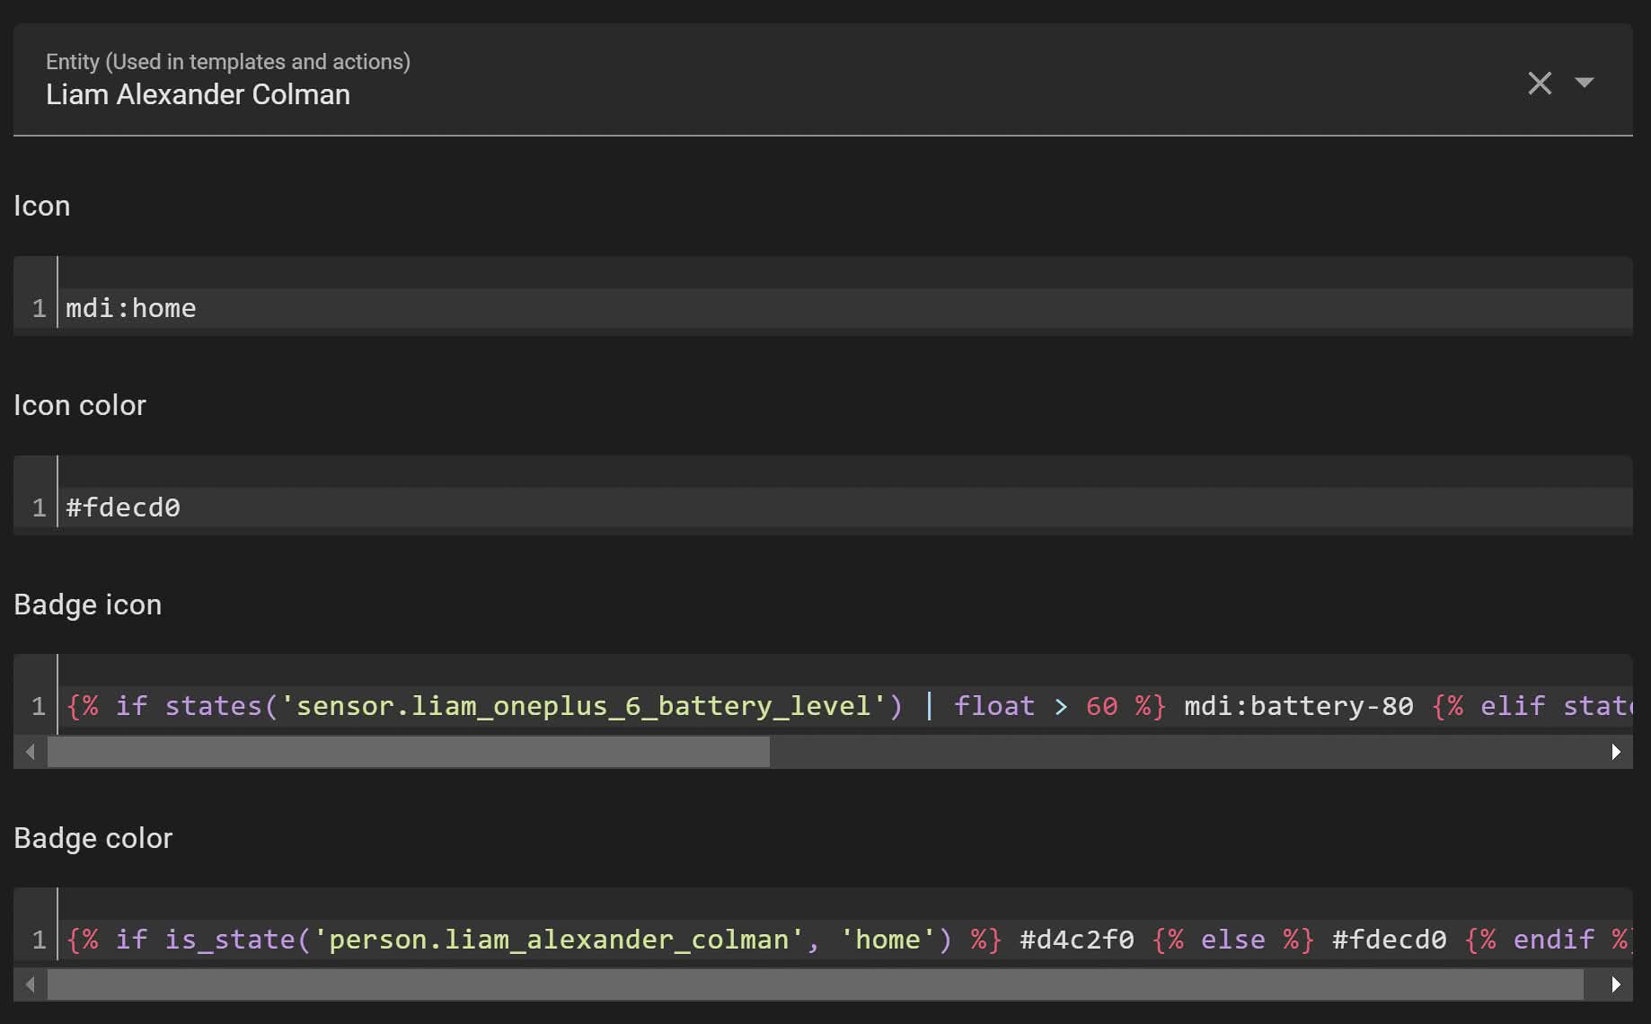The width and height of the screenshot is (1651, 1024).
Task: Open the Entity dropdown arrow
Action: pyautogui.click(x=1585, y=83)
